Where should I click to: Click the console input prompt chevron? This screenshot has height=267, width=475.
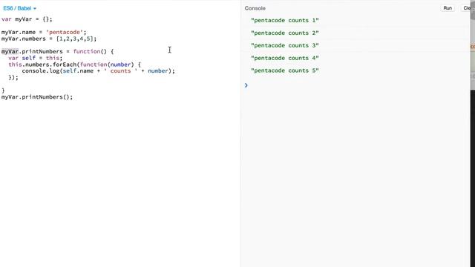point(246,85)
